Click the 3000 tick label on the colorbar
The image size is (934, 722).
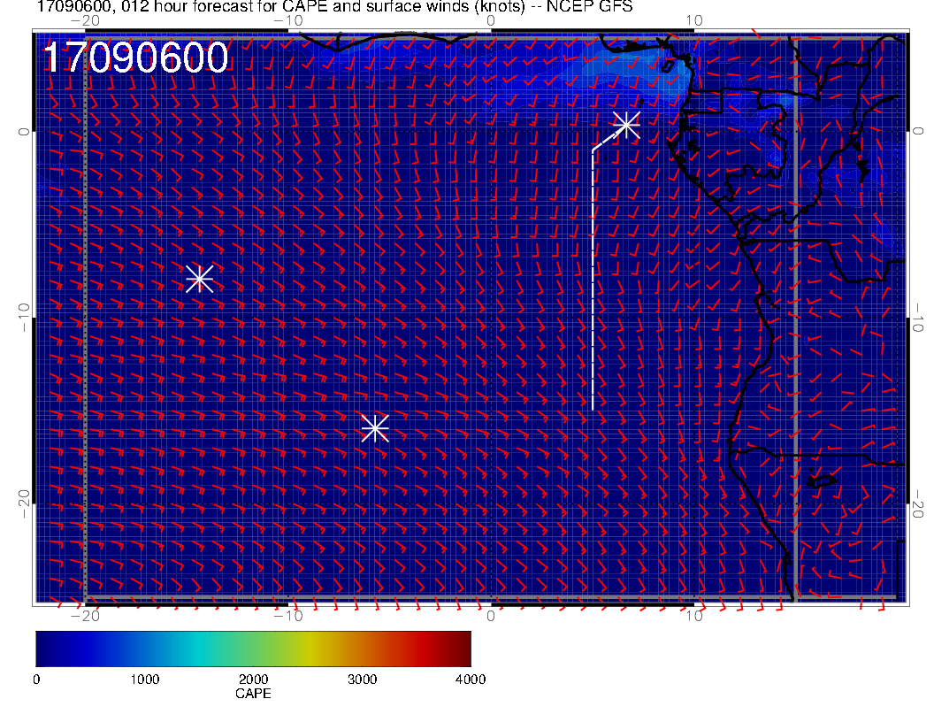(x=362, y=680)
